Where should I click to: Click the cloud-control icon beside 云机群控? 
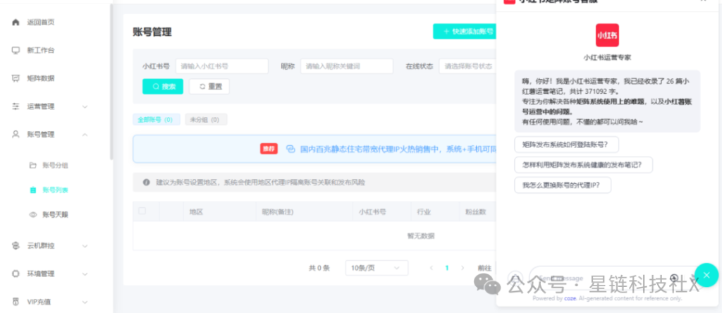pyautogui.click(x=16, y=246)
